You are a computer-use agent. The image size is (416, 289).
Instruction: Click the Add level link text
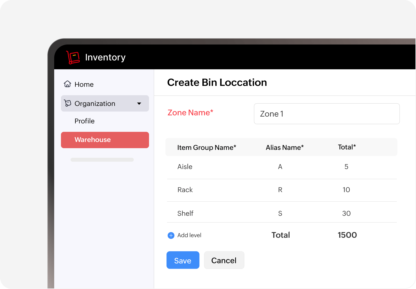point(189,235)
